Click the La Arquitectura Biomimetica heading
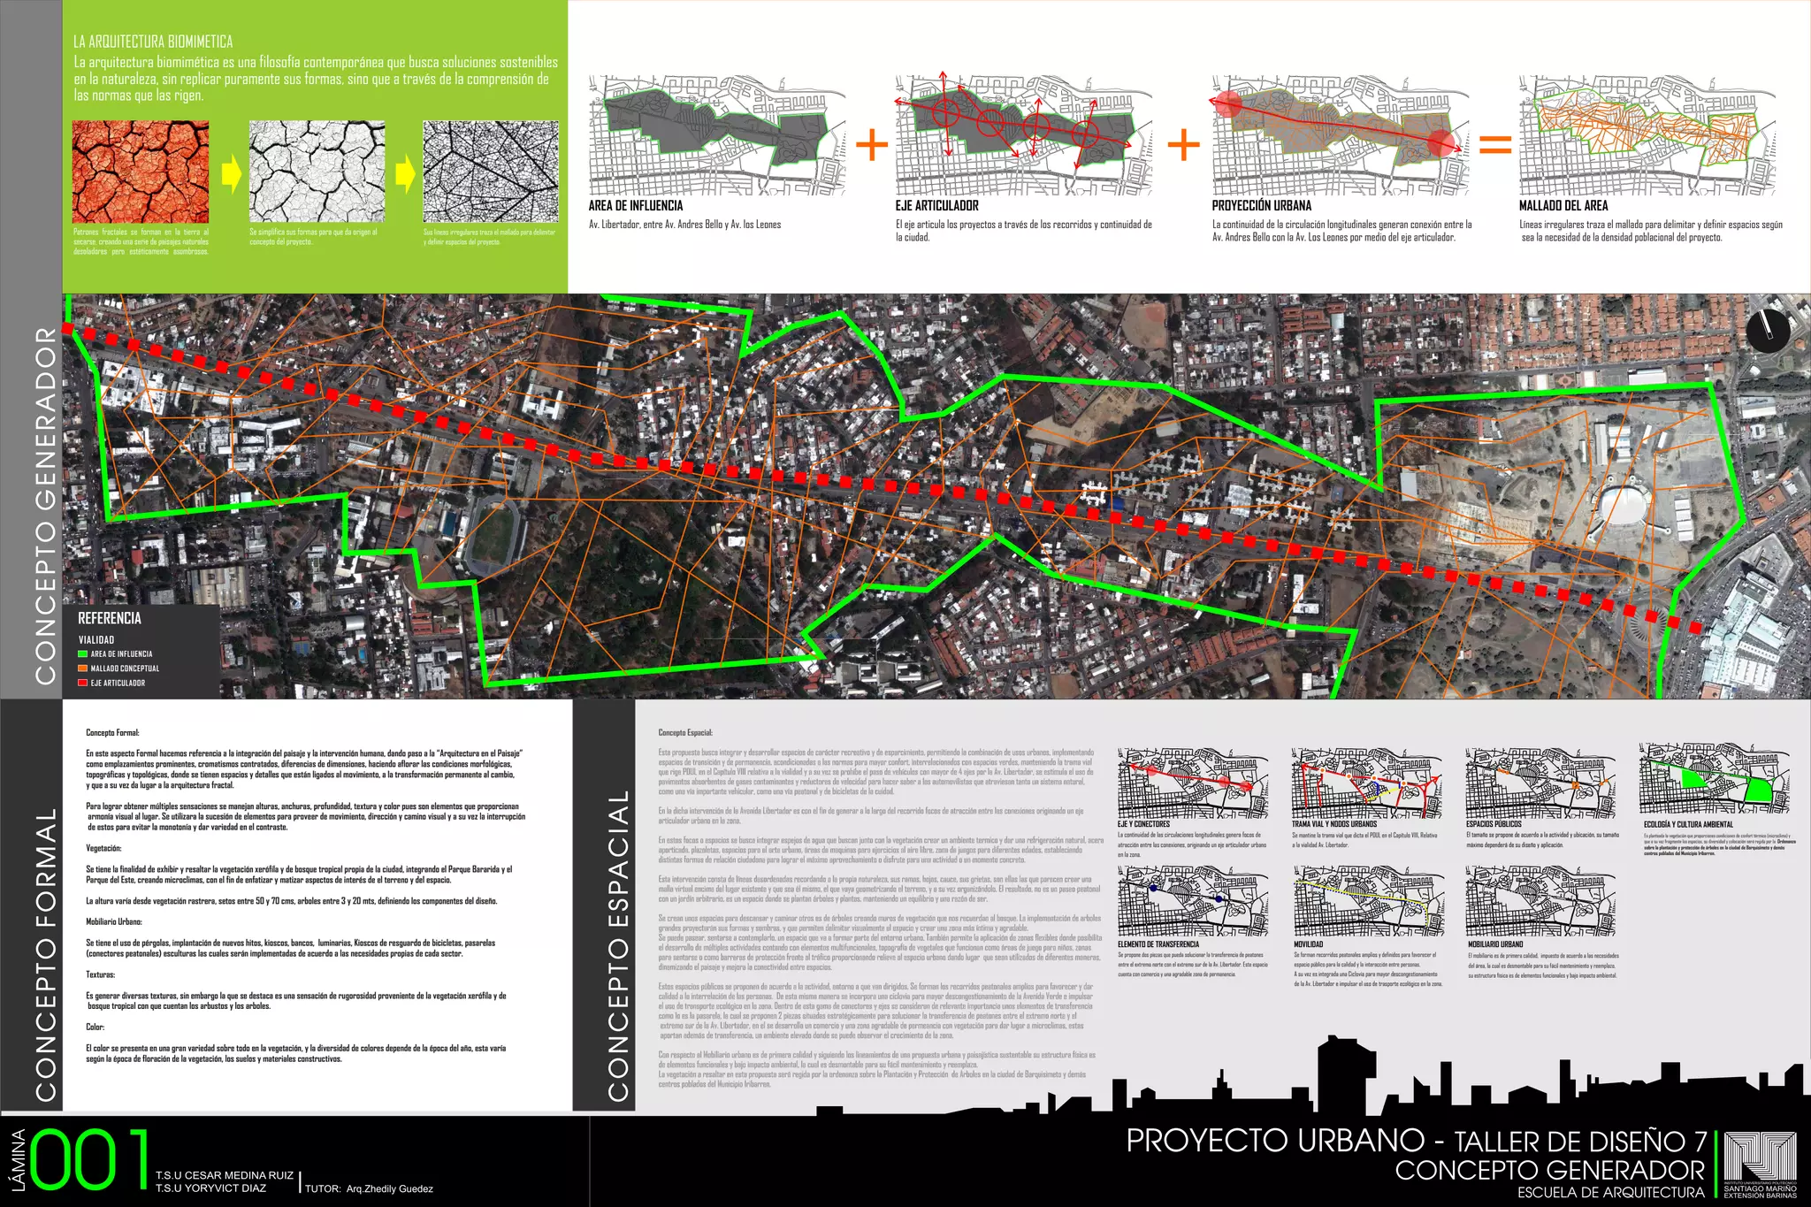Screen dimensions: 1811x1207 point(153,42)
